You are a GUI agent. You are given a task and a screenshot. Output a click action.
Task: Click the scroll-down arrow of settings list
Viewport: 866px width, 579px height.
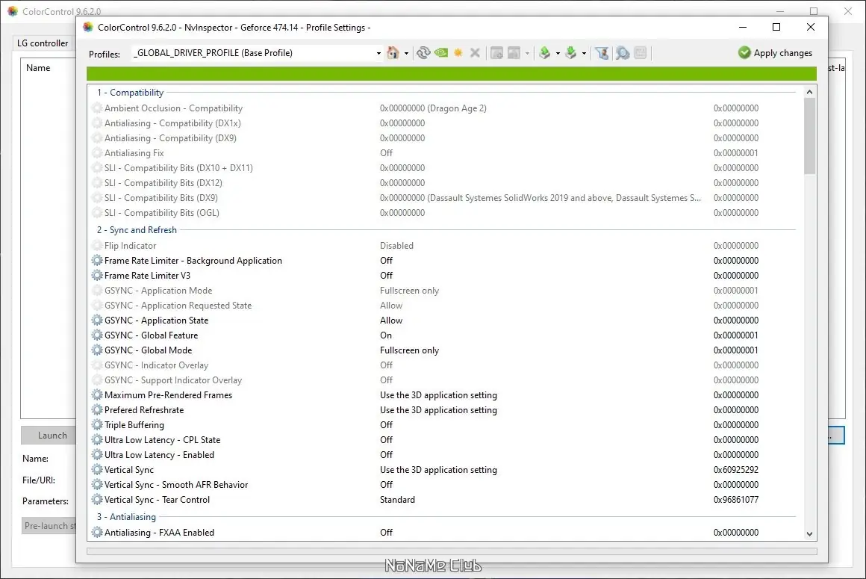pos(809,533)
